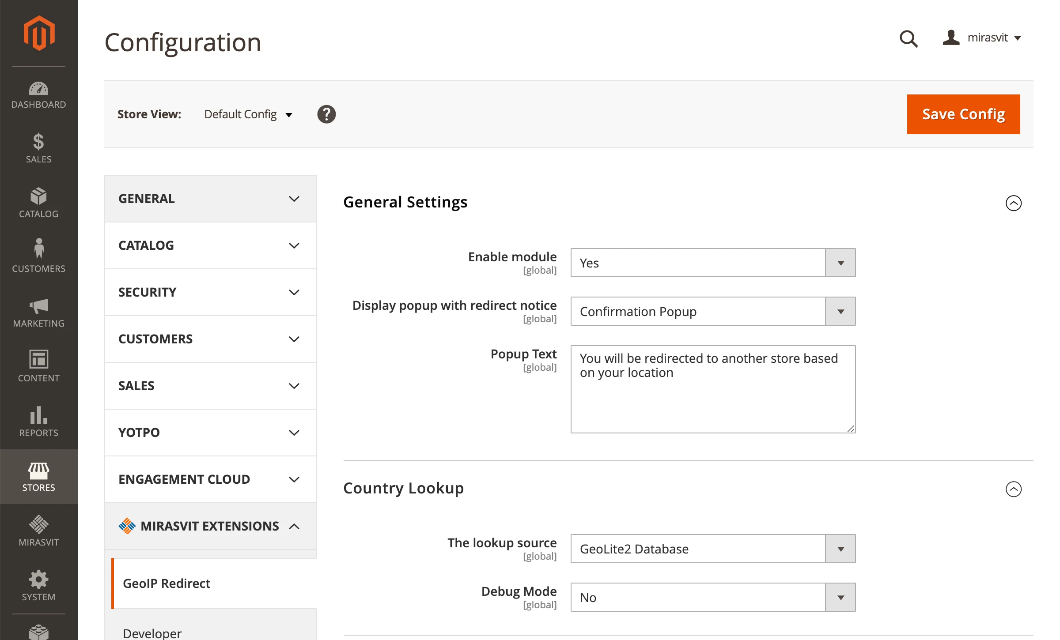Viewport: 1060px width, 640px height.
Task: Click the search magnifier icon
Action: 909,39
